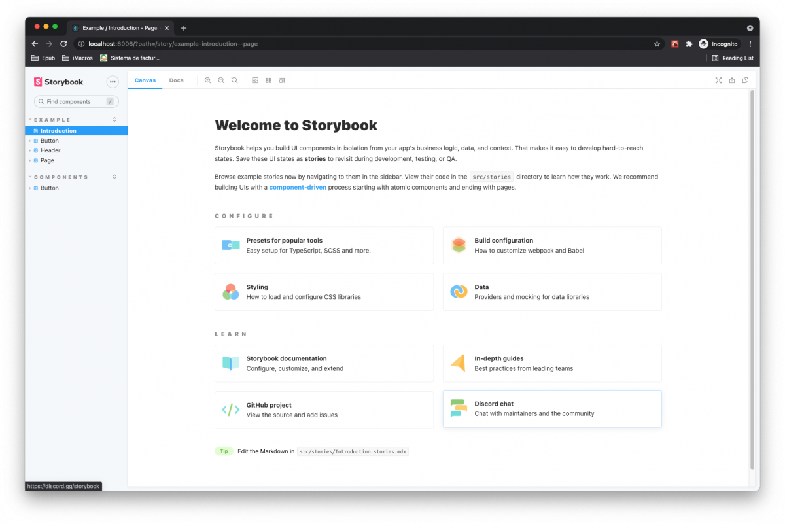Viewport: 785px width, 524px height.
Task: Open the Discord chat card
Action: [551, 409]
